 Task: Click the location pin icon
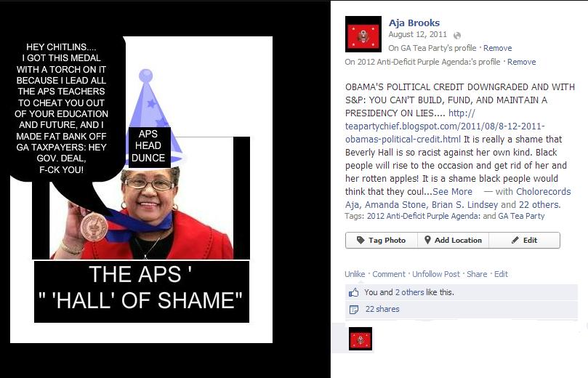(x=427, y=240)
